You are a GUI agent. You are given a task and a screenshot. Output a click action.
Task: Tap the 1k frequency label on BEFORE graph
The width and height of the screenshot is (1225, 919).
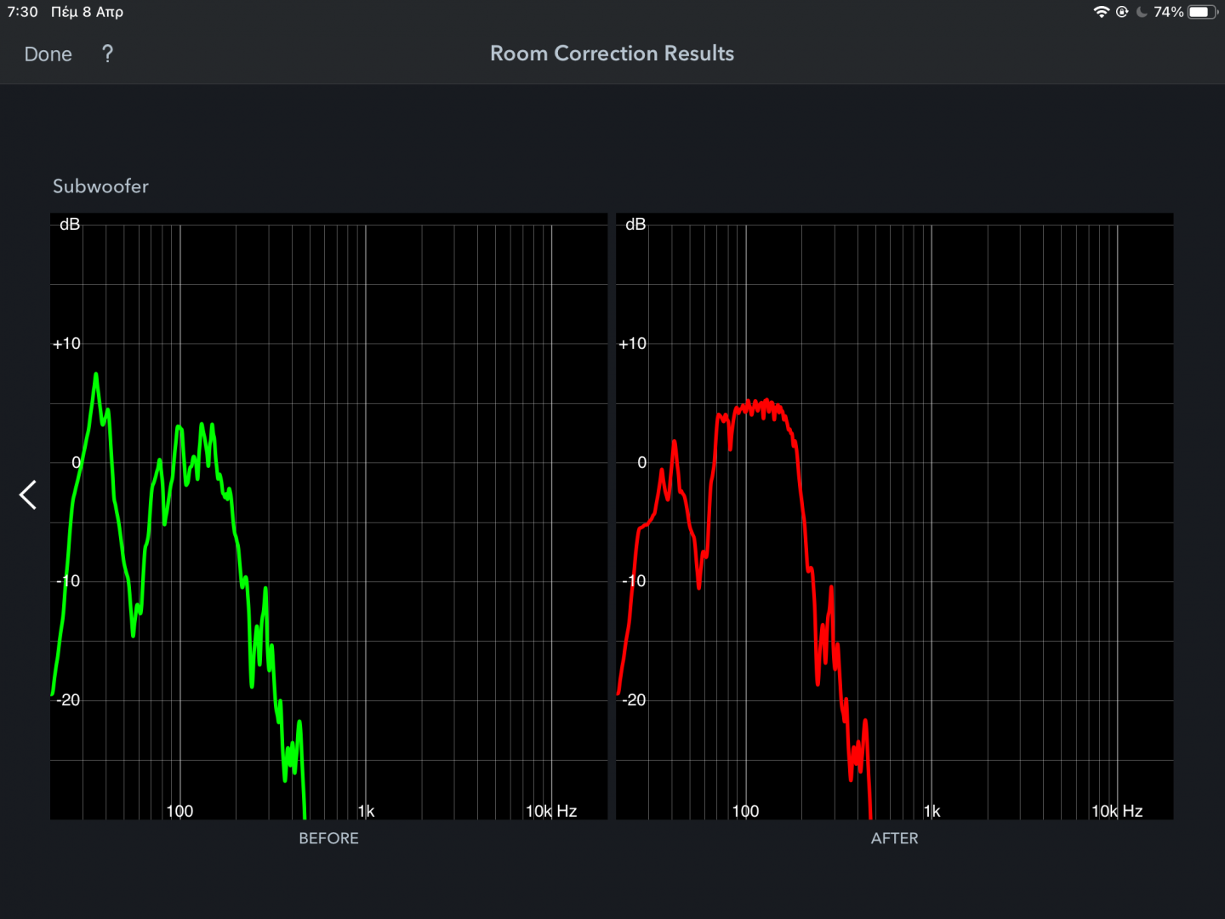[x=366, y=811]
